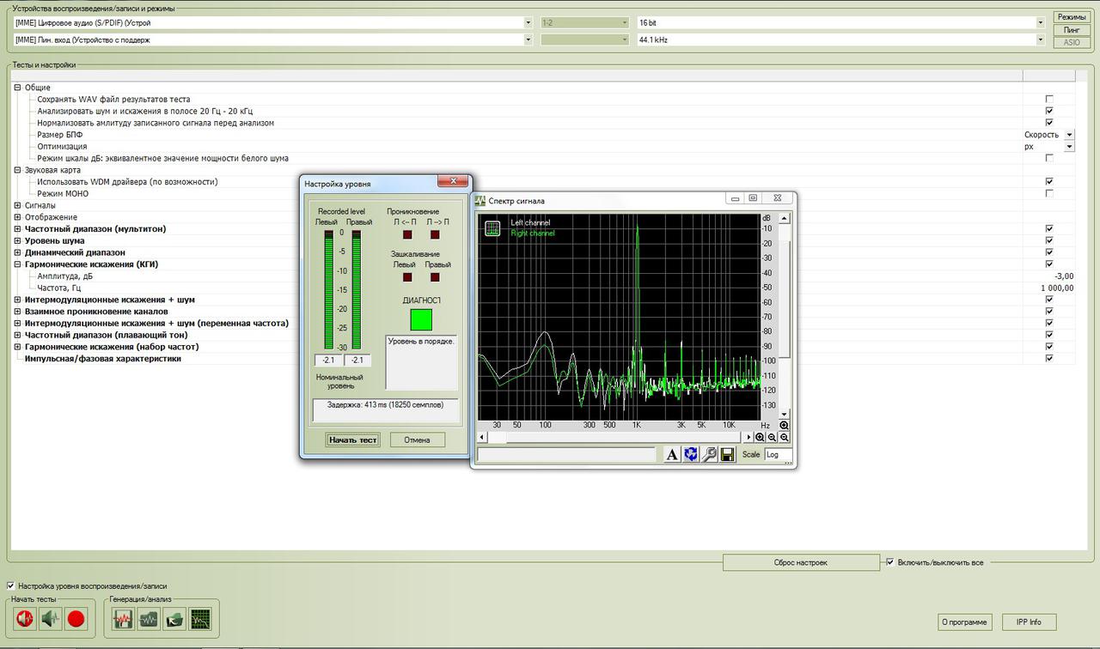Click the blue swap-arrows icon in spectrum toolbar
This screenshot has width=1100, height=649.
coord(691,454)
